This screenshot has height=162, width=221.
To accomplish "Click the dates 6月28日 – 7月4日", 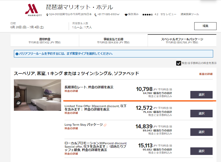I will 27,27.
